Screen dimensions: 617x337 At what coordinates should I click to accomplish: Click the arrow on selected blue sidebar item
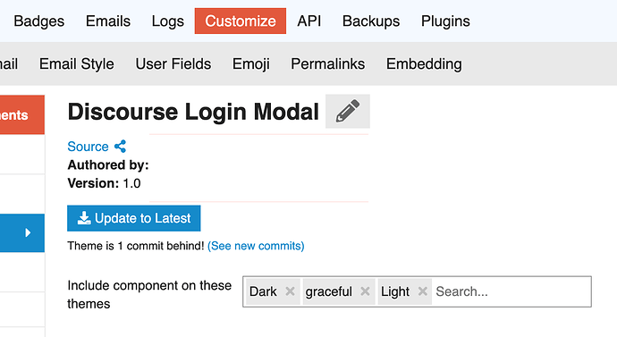click(28, 232)
